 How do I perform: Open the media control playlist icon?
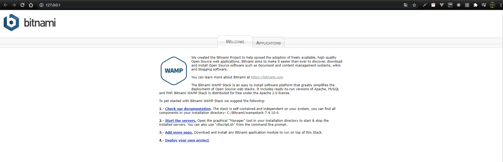(484, 5)
